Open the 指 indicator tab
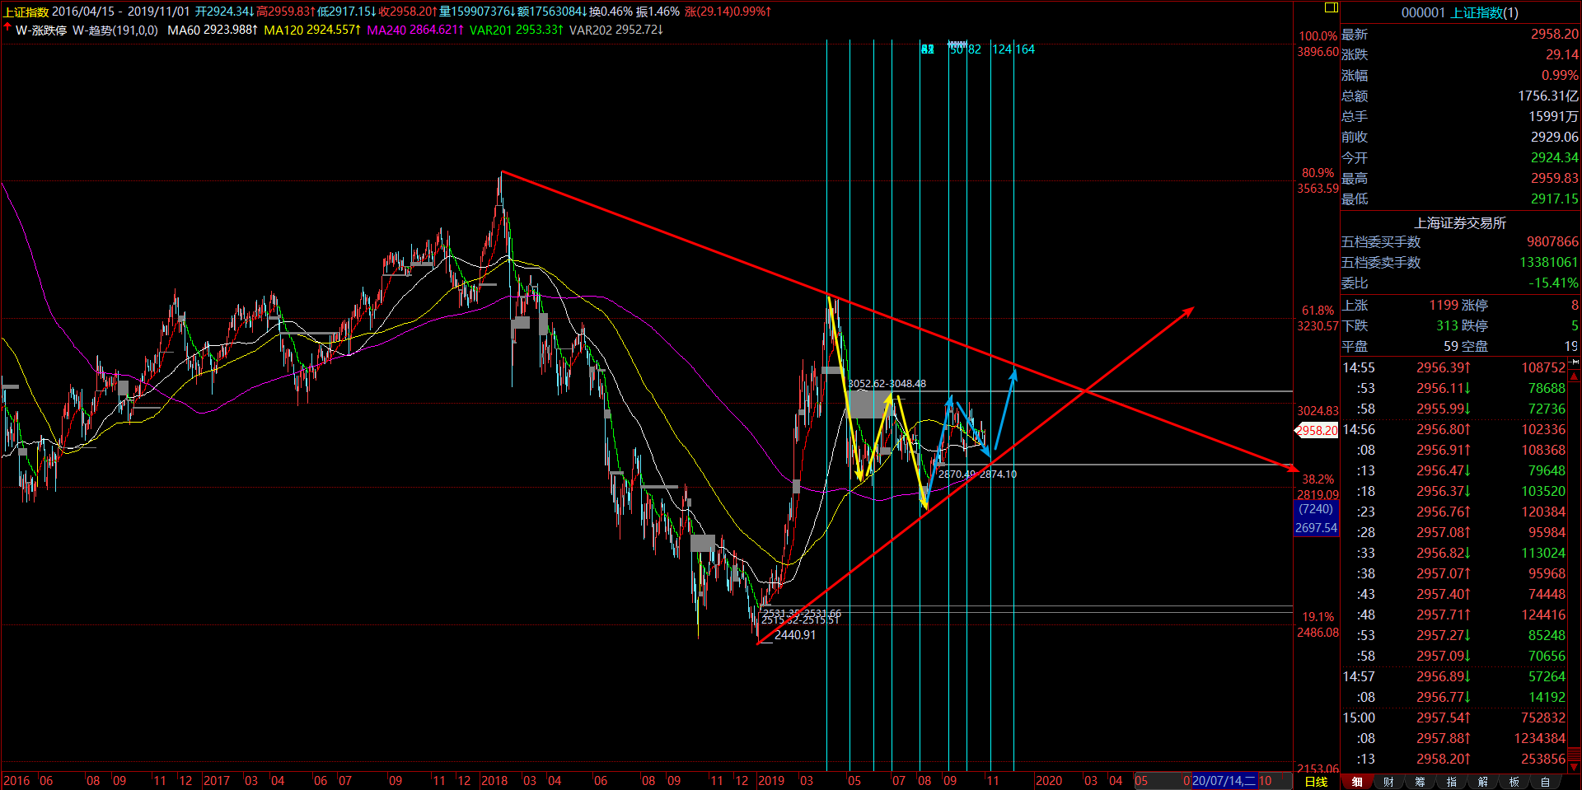 tap(1451, 782)
